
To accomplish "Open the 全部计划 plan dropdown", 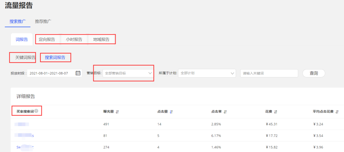I will pyautogui.click(x=207, y=73).
